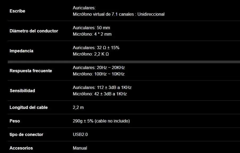
Task: Click the "Peso" specification label
Action: 15,121
